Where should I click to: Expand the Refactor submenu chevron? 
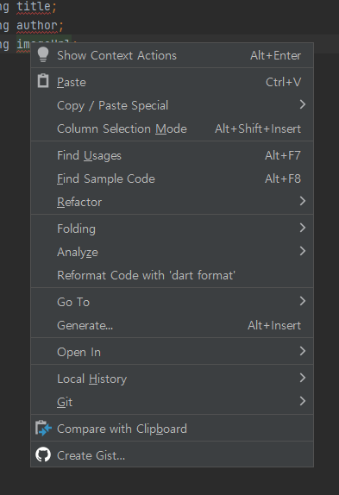pyautogui.click(x=303, y=201)
